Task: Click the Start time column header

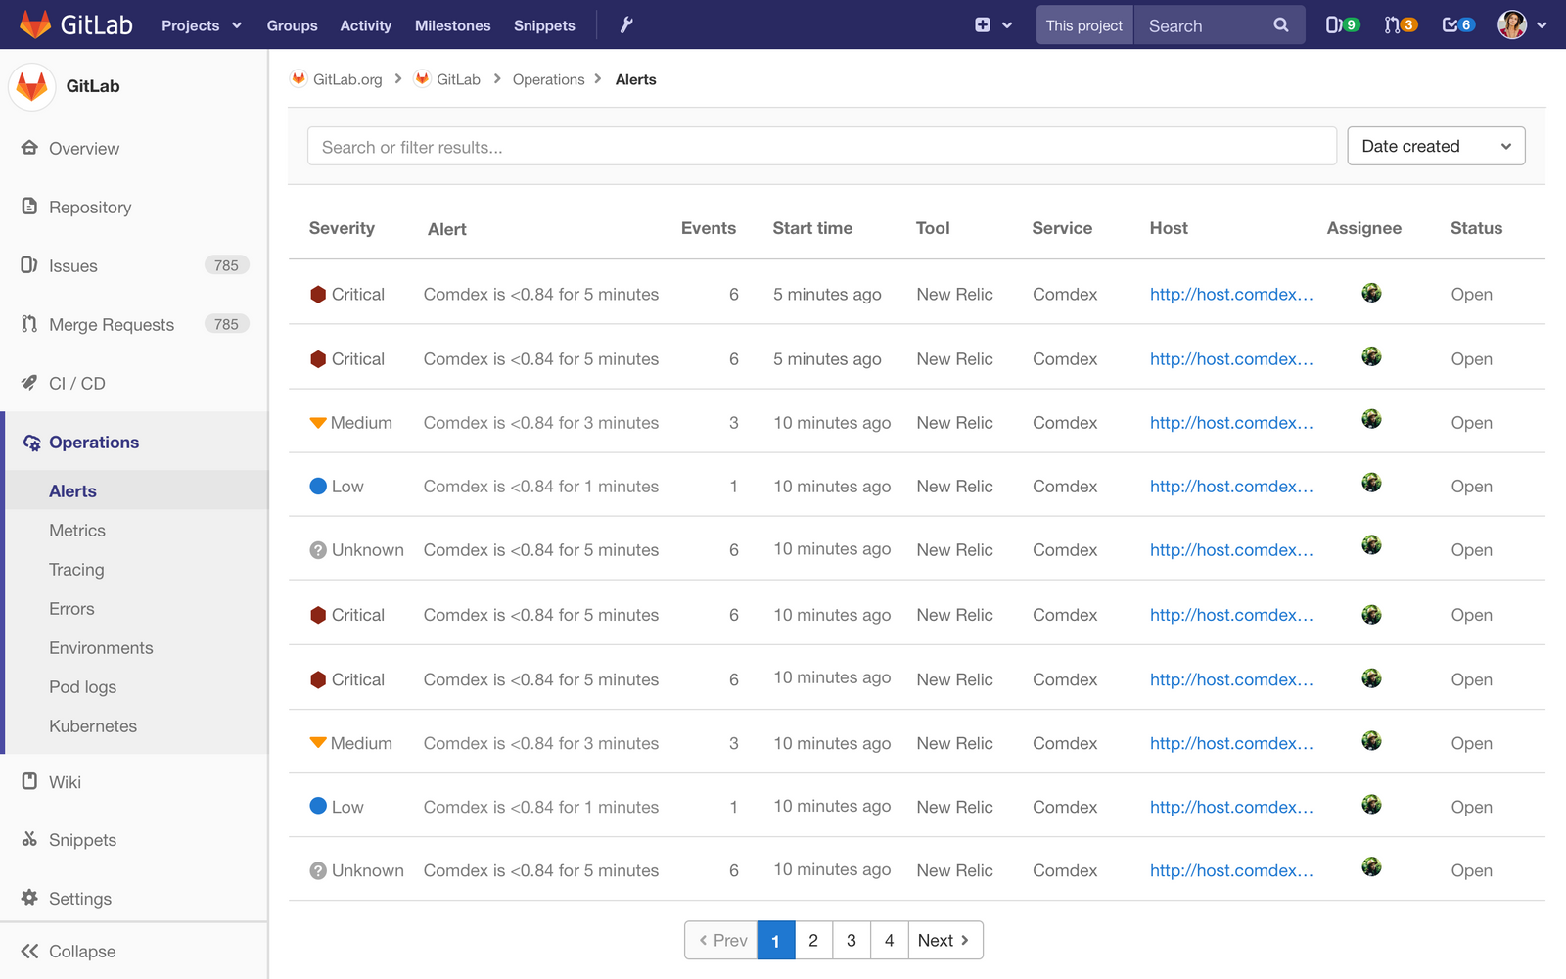Action: click(x=812, y=228)
